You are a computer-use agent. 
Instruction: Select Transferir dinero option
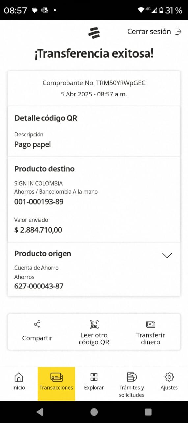coord(150,339)
